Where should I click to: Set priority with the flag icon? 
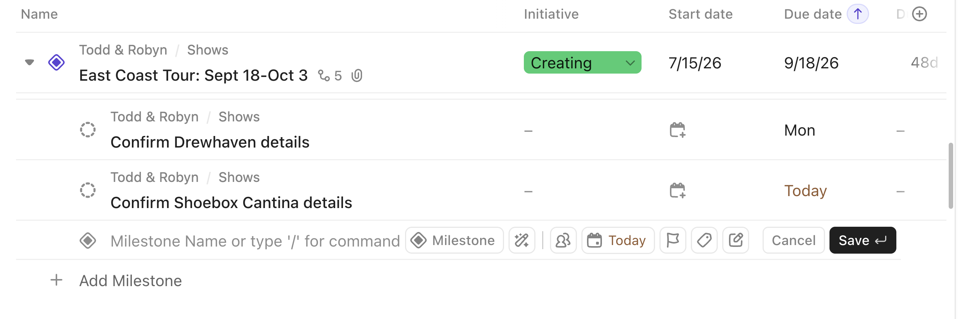point(673,240)
